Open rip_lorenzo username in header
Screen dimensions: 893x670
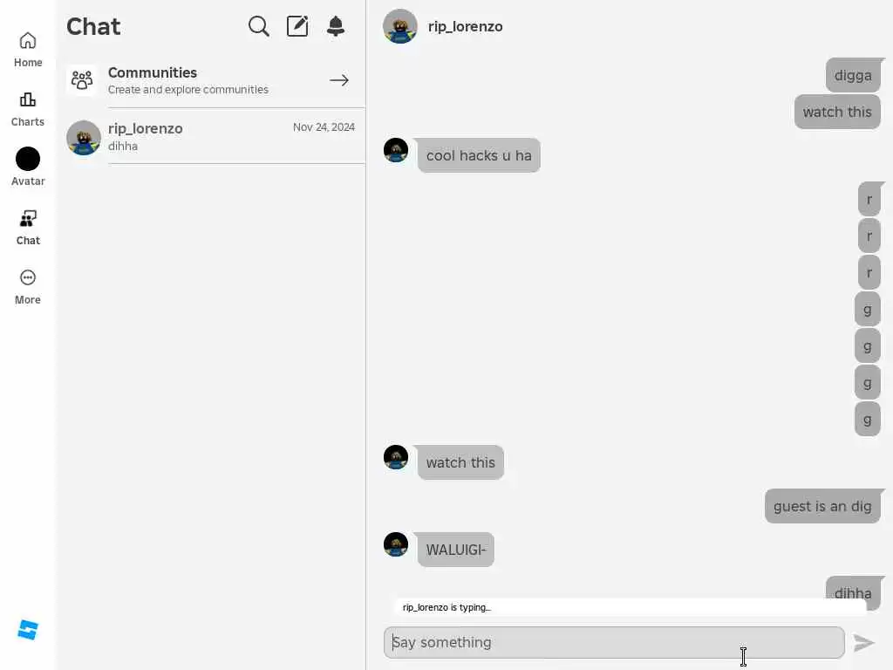[466, 27]
